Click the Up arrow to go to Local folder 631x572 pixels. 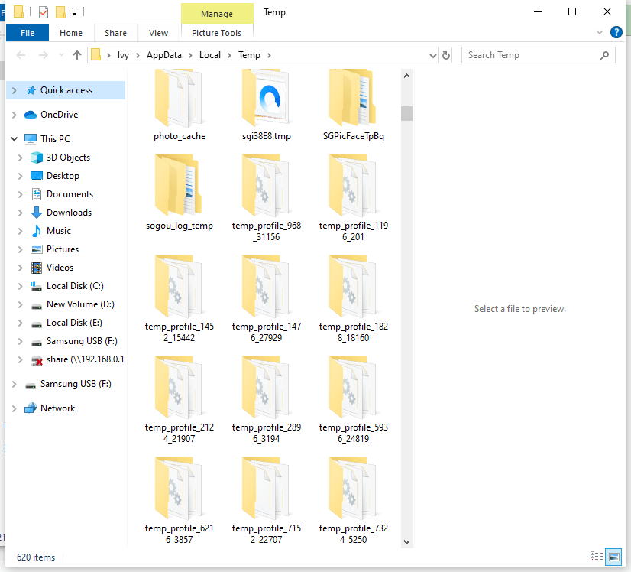(79, 54)
